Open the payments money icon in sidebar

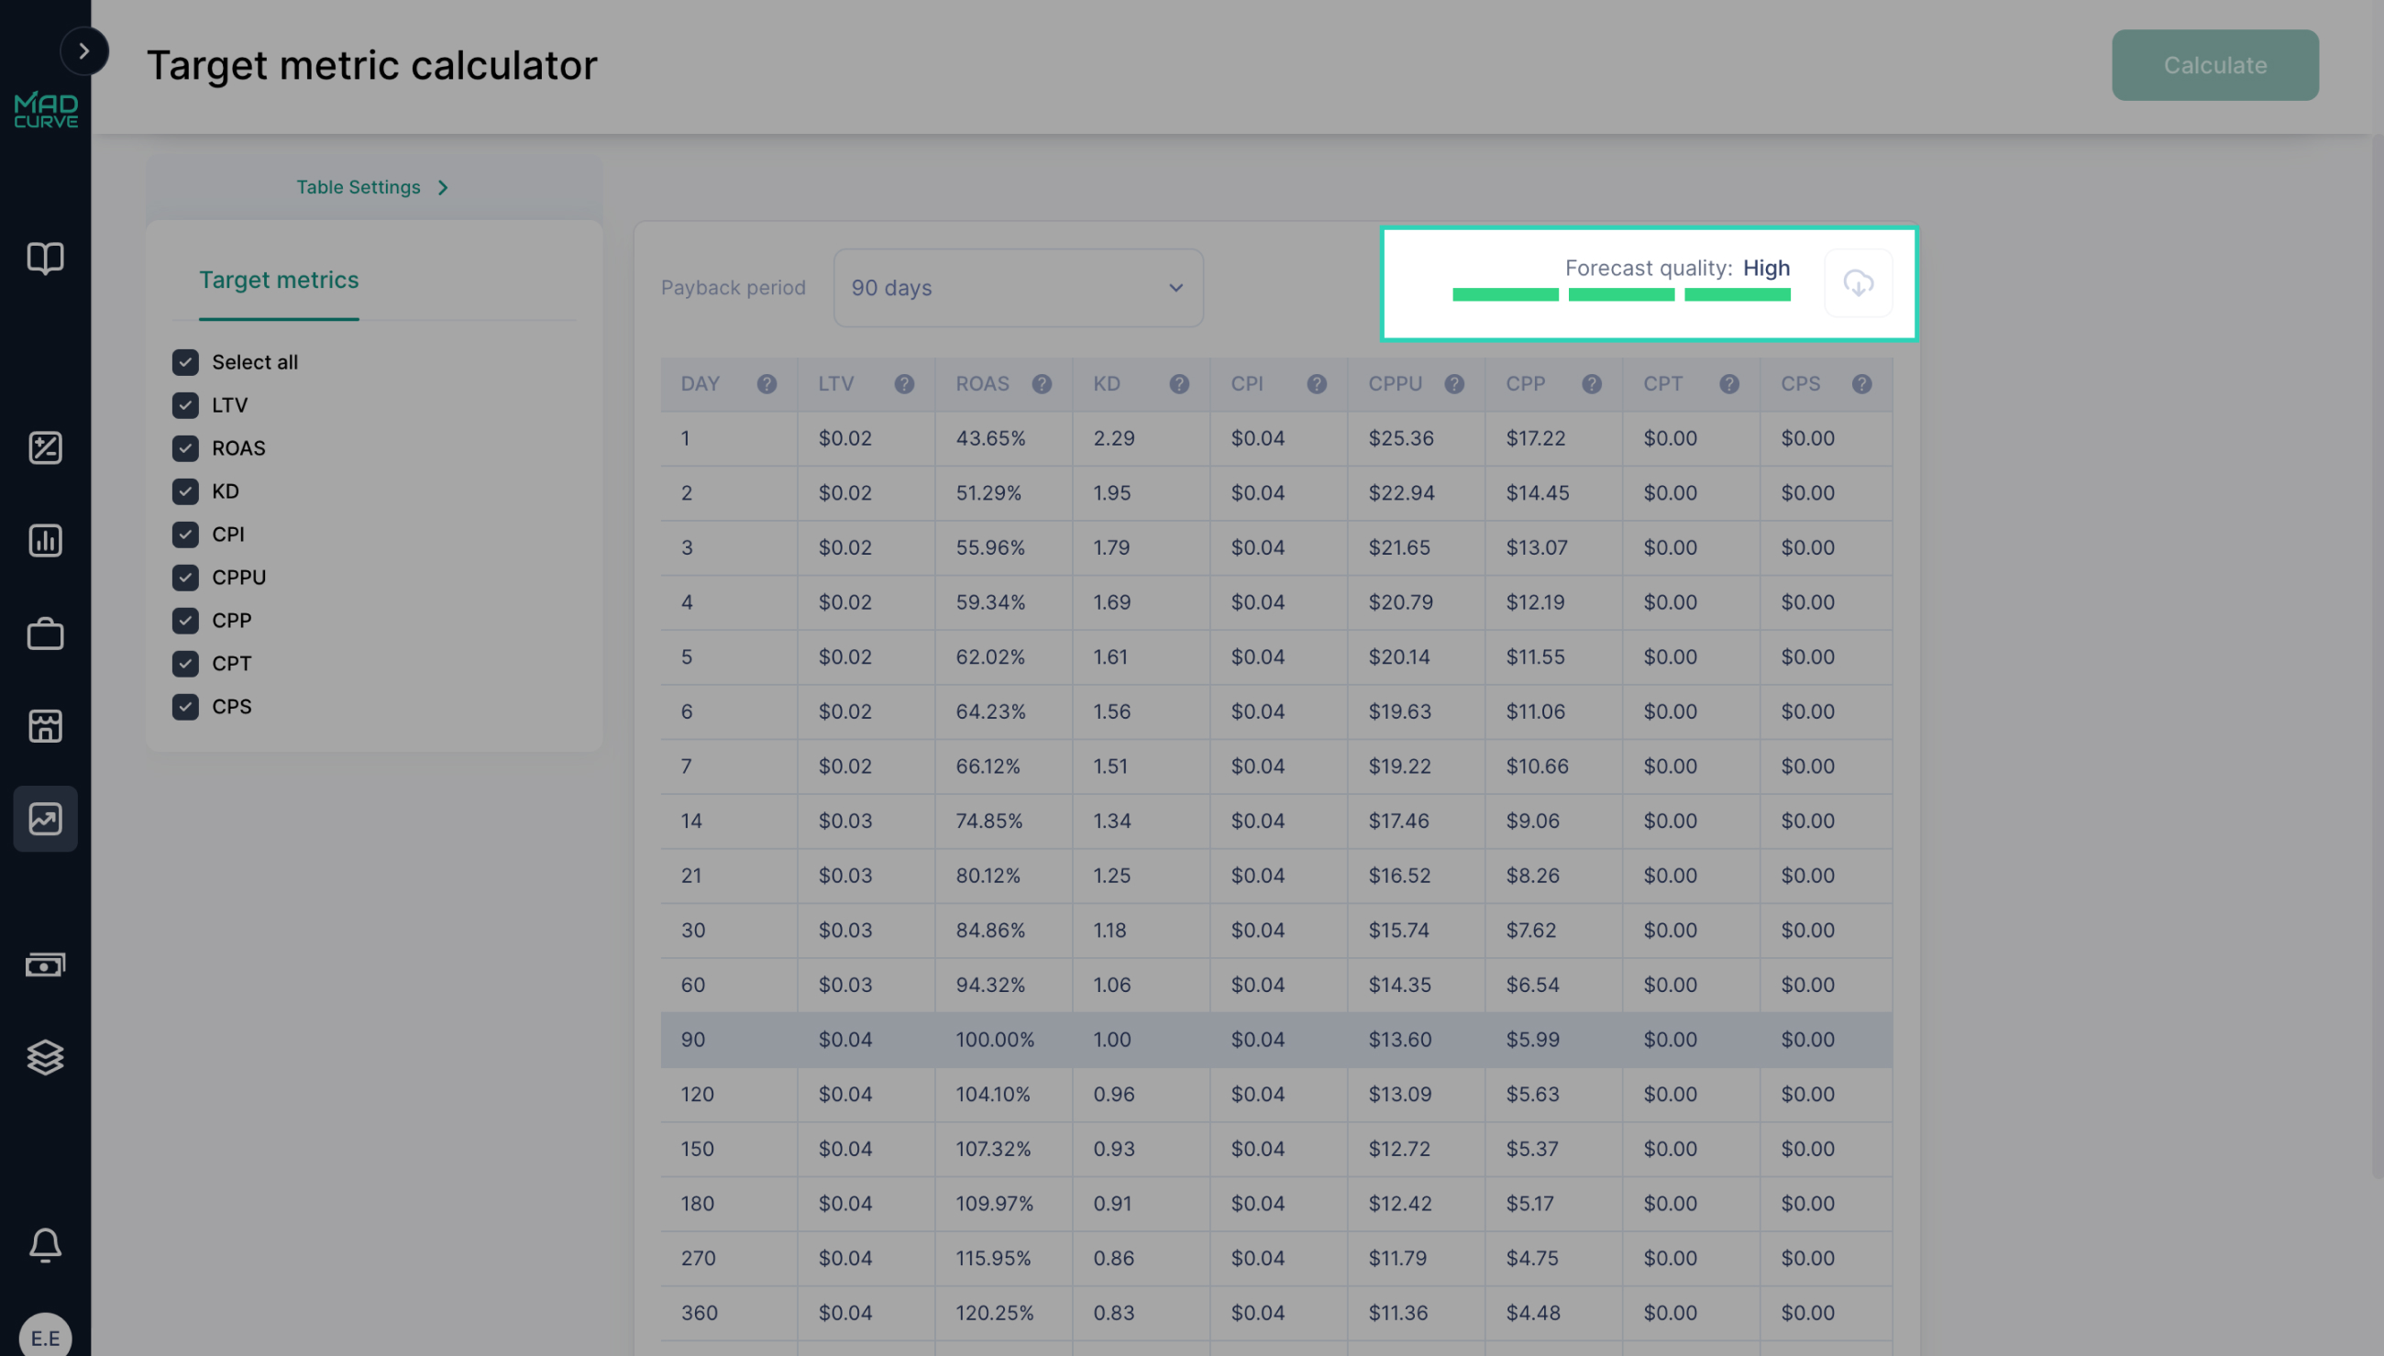(46, 964)
